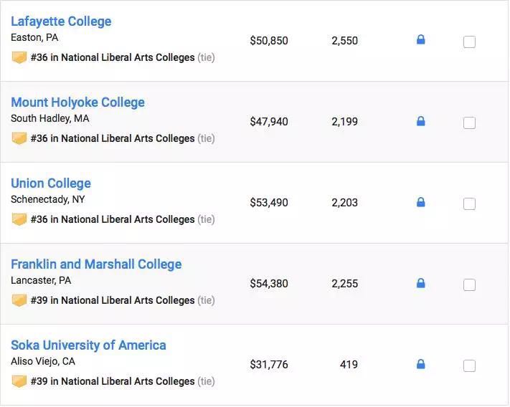This screenshot has height=407, width=510.
Task: Click the ranking badge icon under Lafayette College
Action: (x=19, y=57)
